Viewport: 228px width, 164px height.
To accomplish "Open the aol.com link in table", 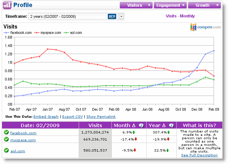I will coord(18,151).
